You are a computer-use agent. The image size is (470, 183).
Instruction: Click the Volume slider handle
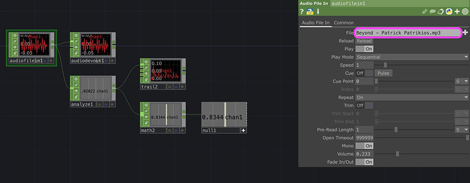[x=398, y=154]
